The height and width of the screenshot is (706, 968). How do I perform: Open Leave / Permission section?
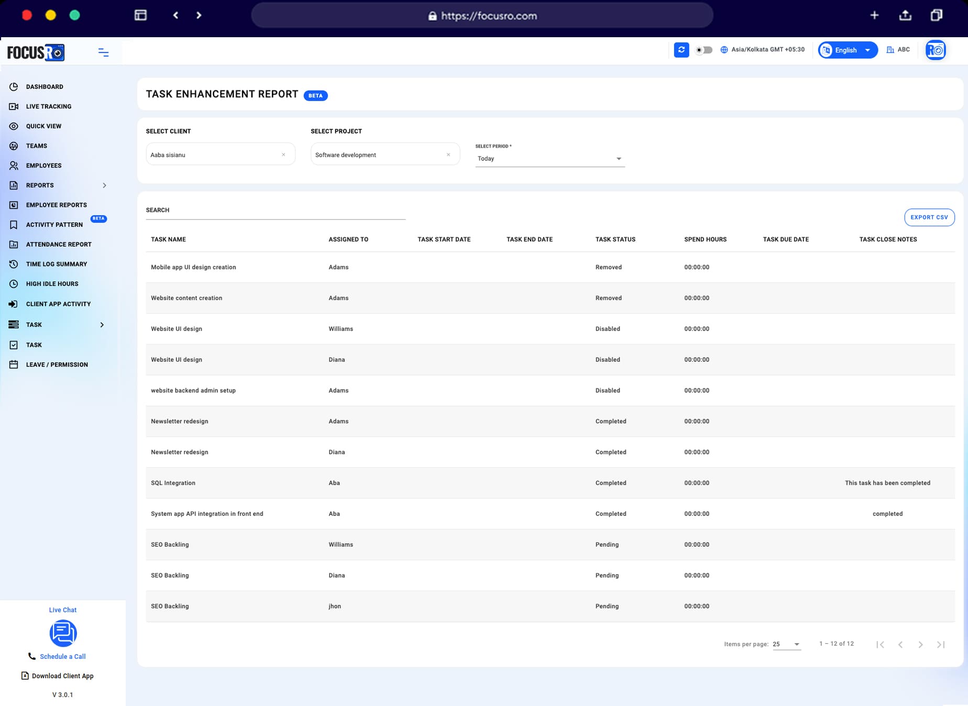pos(57,365)
